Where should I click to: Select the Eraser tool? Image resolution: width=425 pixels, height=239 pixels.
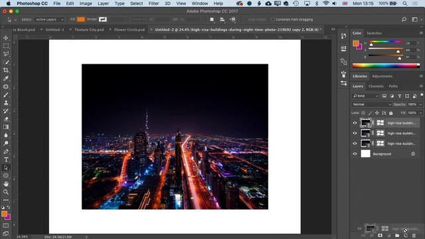click(6, 119)
